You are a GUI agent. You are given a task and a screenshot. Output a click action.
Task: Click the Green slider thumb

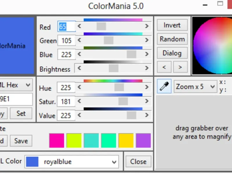[108, 40]
